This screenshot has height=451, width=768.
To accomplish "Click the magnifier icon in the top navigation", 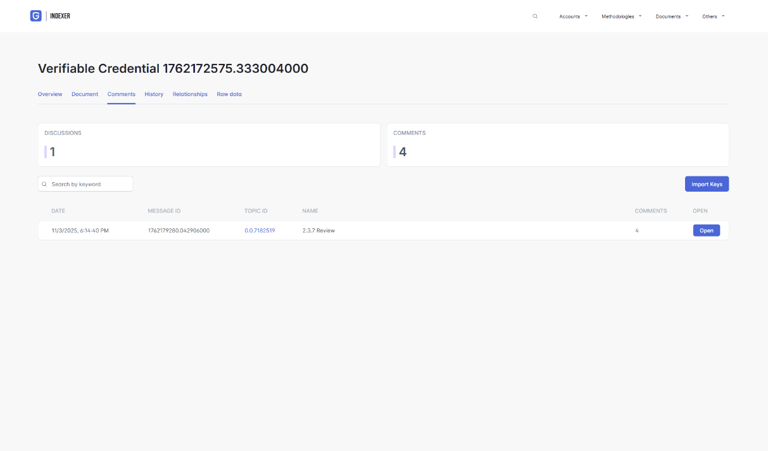I will click(535, 16).
